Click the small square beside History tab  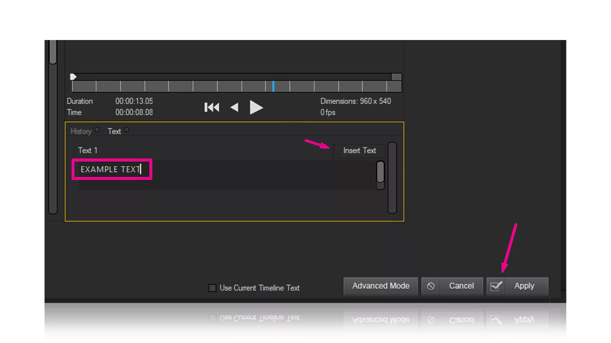click(97, 130)
